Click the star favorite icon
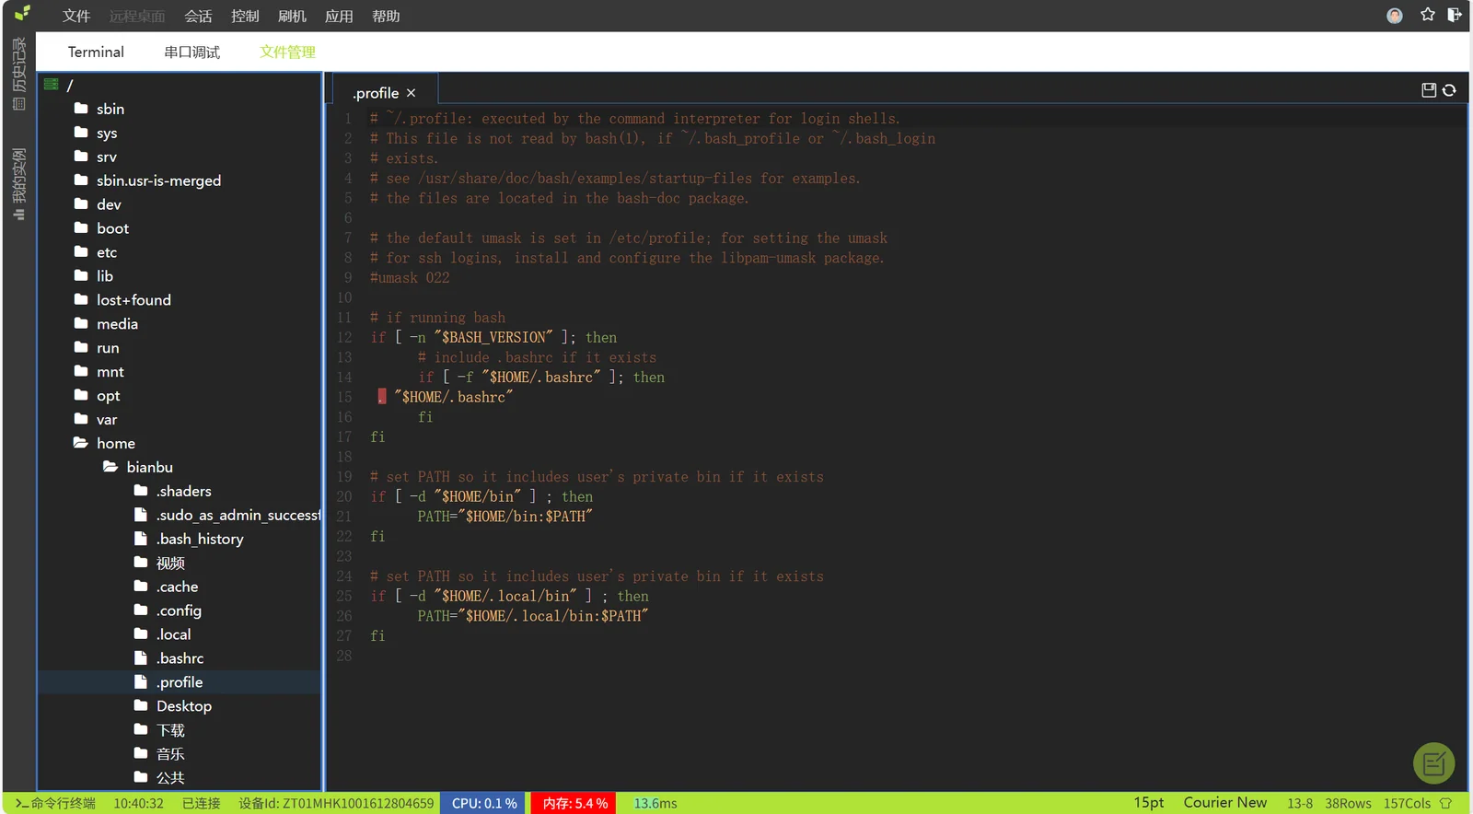Image resolution: width=1473 pixels, height=814 pixels. click(1427, 15)
